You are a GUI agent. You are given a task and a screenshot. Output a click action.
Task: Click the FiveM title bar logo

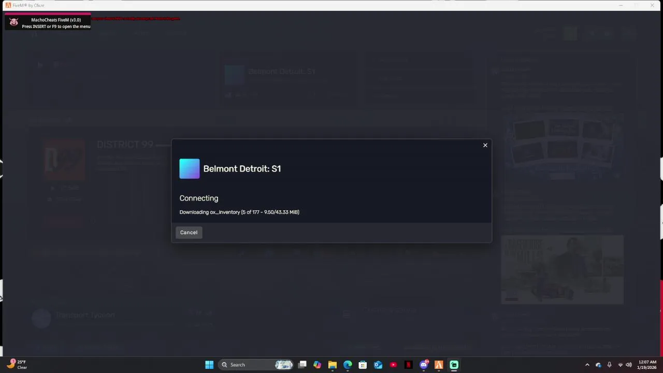pos(8,5)
